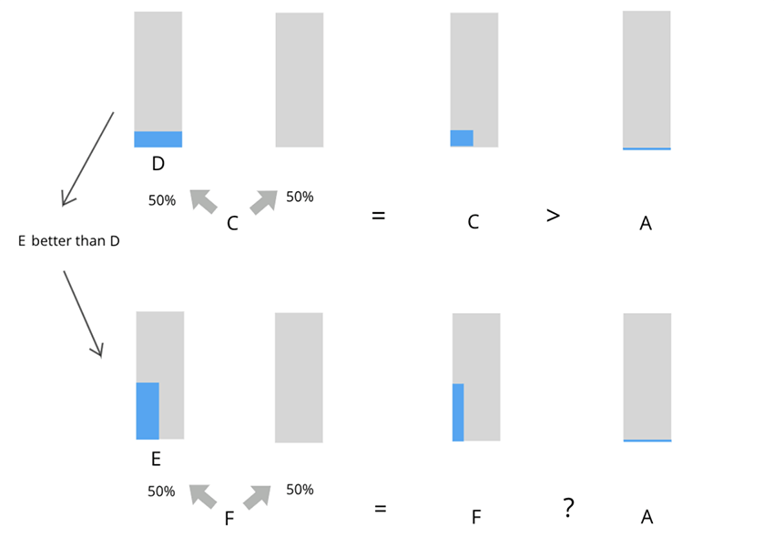Viewport: 774px width, 537px height.
Task: Click the equals sign in the top row
Action: point(379,216)
